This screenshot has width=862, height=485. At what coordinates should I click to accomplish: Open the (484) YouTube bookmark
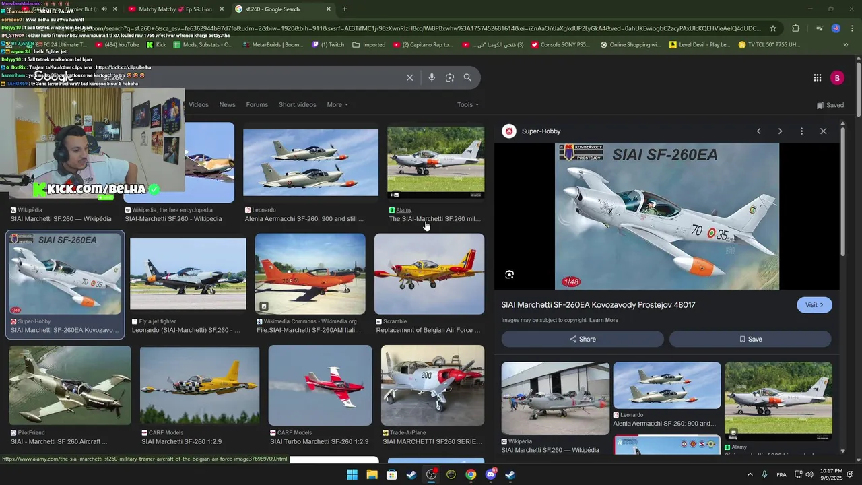point(117,45)
